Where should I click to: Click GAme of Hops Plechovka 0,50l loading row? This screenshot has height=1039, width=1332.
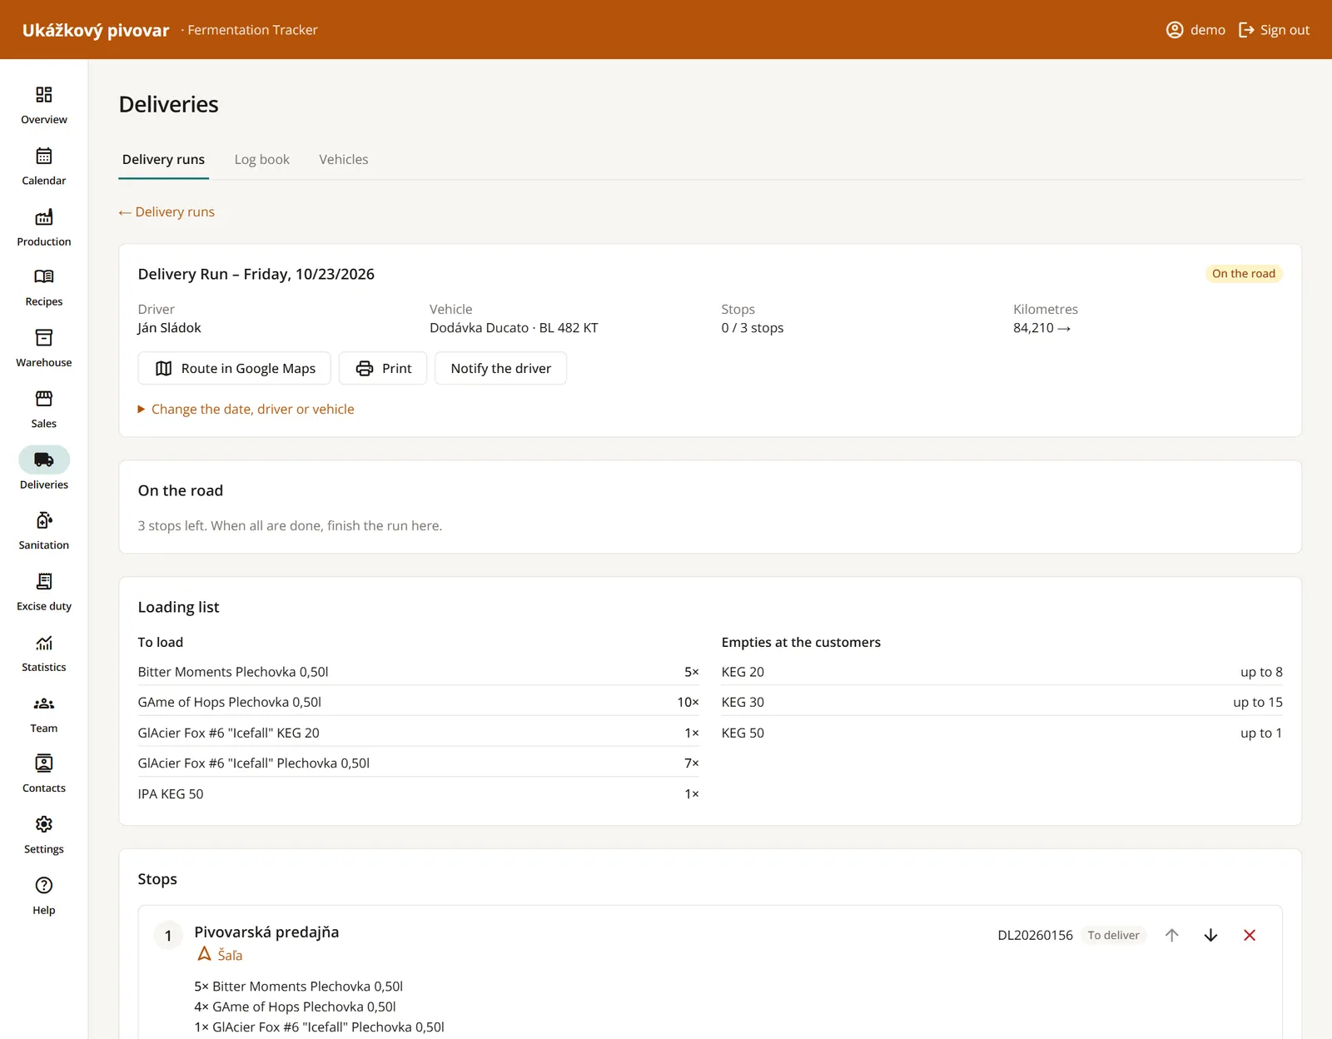419,702
